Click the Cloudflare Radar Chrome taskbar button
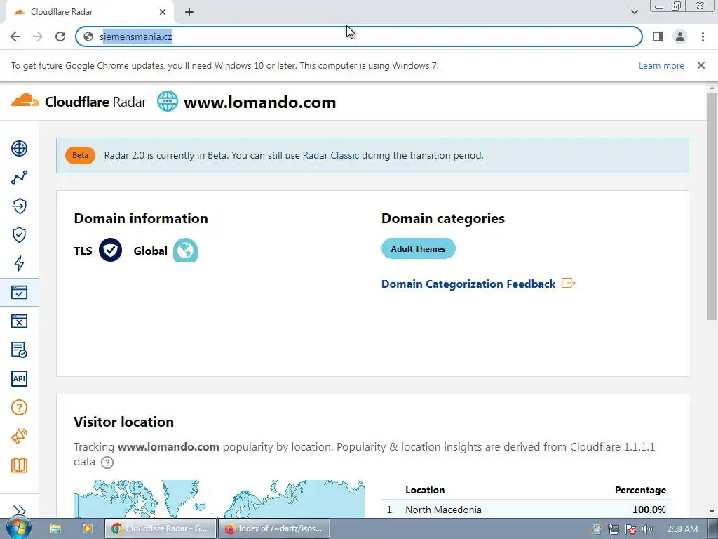This screenshot has width=718, height=539. click(x=161, y=528)
